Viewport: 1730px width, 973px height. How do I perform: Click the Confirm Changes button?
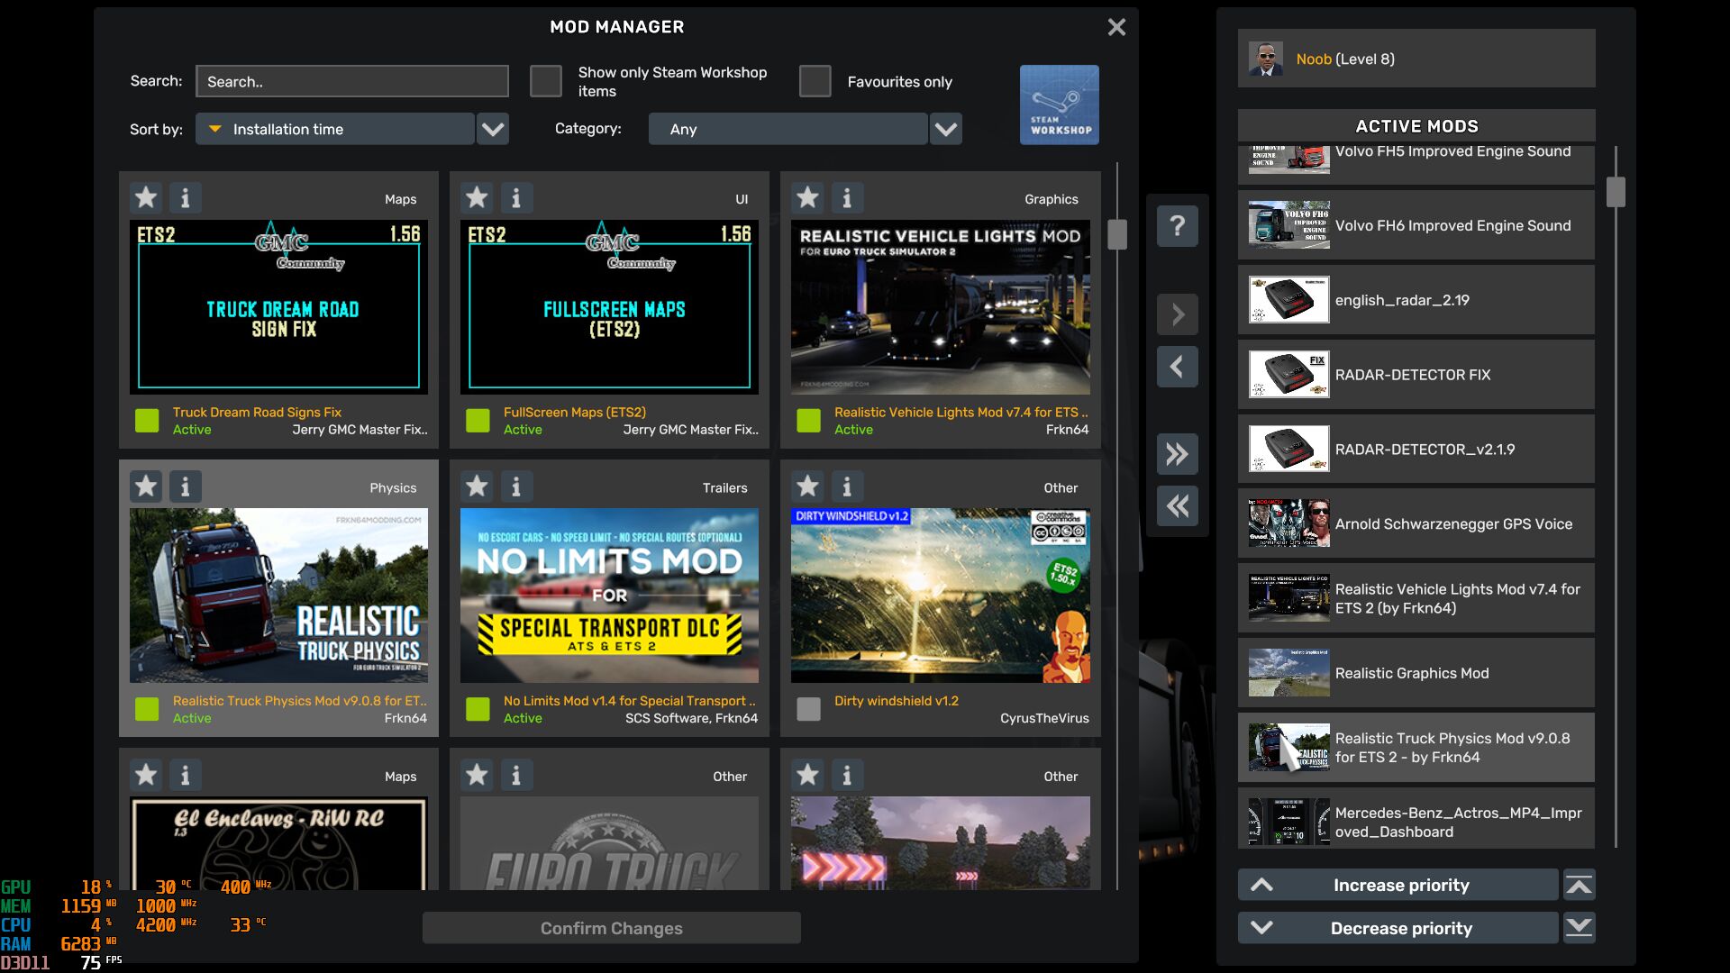tap(611, 928)
